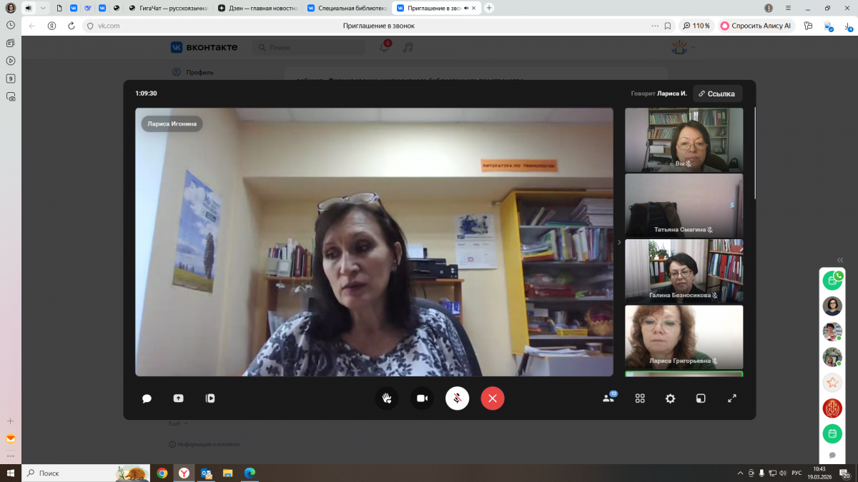Minimize call to picture-in-picture window
Image resolution: width=858 pixels, height=482 pixels.
[701, 398]
